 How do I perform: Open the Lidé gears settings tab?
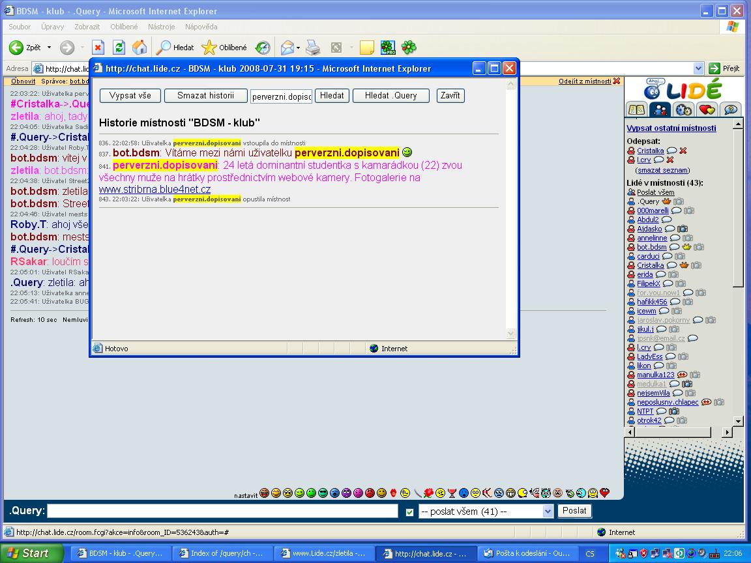click(683, 109)
